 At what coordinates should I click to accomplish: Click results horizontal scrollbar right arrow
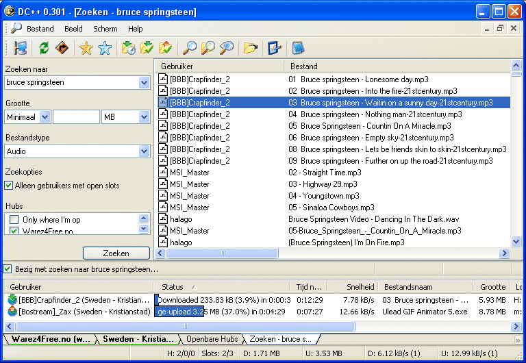point(504,253)
